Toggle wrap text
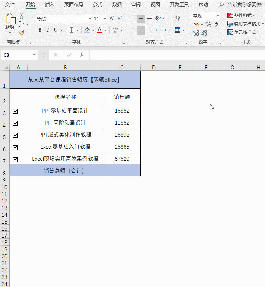Viewport: 265px width, 287px height. point(178,19)
